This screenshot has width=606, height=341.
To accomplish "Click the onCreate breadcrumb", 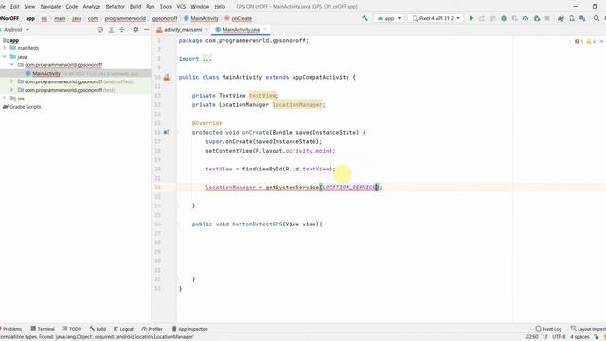I will (238, 18).
